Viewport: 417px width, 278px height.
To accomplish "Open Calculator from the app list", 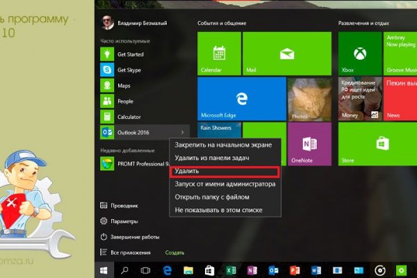I will pos(129,117).
